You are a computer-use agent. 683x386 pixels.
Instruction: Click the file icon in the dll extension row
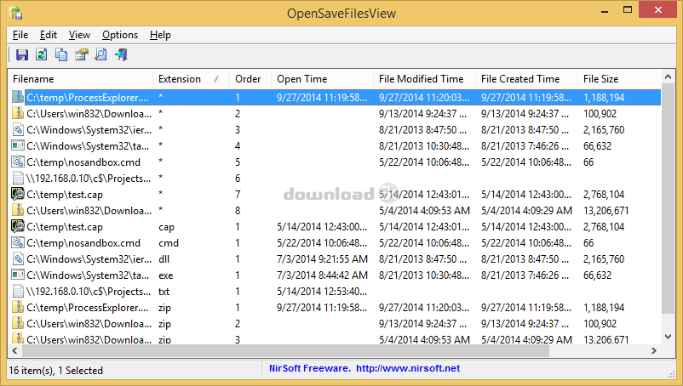pyautogui.click(x=17, y=258)
